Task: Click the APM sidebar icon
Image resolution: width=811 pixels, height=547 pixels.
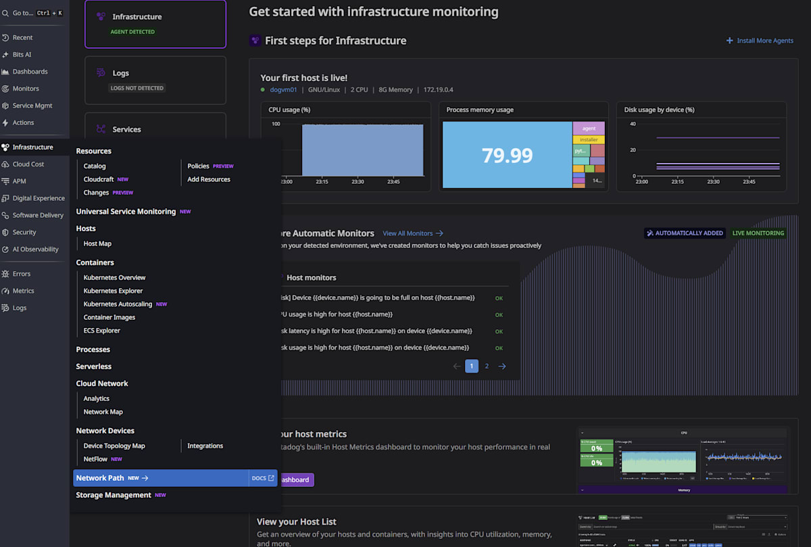Action: (x=5, y=181)
